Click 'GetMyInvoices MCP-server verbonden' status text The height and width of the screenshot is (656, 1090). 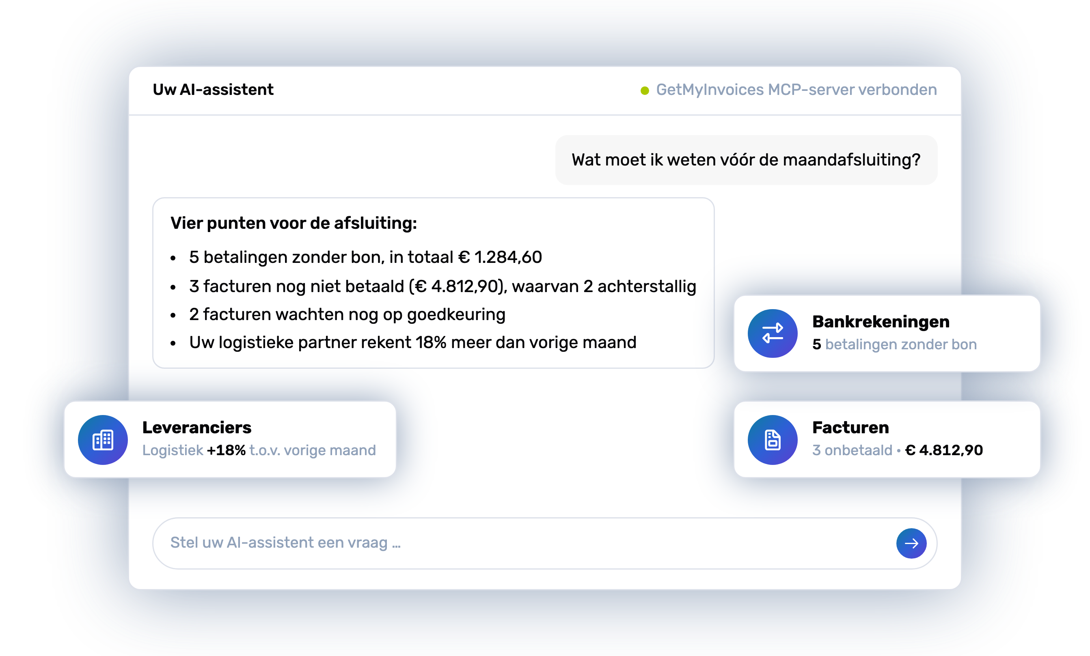click(796, 90)
